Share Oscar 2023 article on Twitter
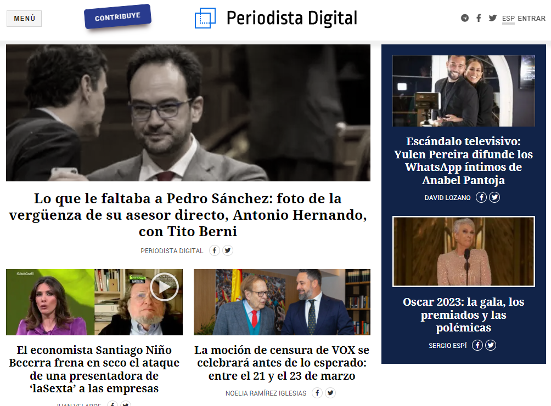The width and height of the screenshot is (551, 406). click(x=491, y=345)
